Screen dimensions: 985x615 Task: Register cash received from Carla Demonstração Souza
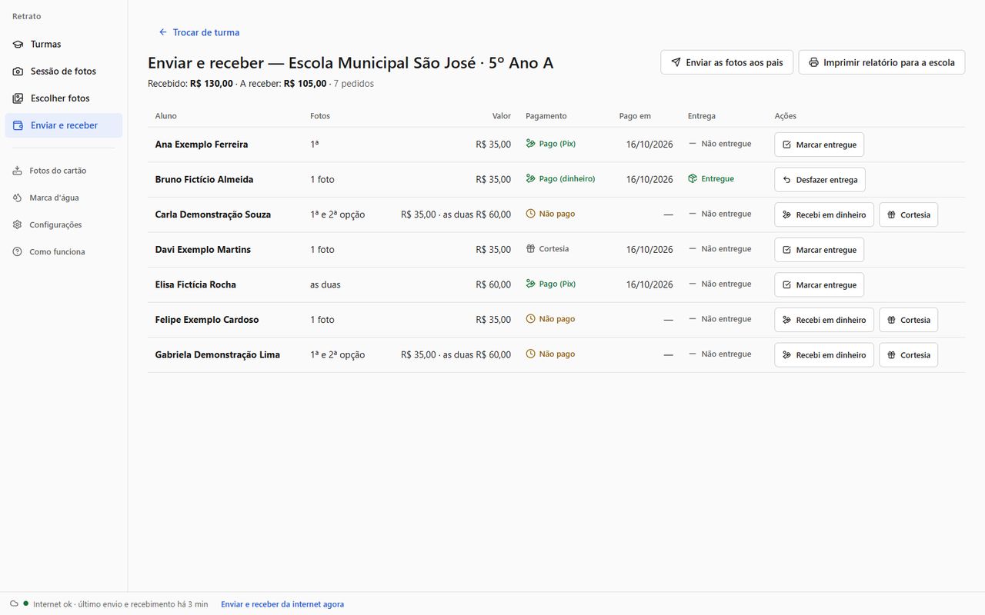(x=823, y=214)
